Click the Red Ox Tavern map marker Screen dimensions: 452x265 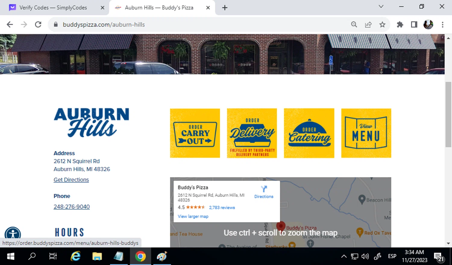pyautogui.click(x=360, y=232)
